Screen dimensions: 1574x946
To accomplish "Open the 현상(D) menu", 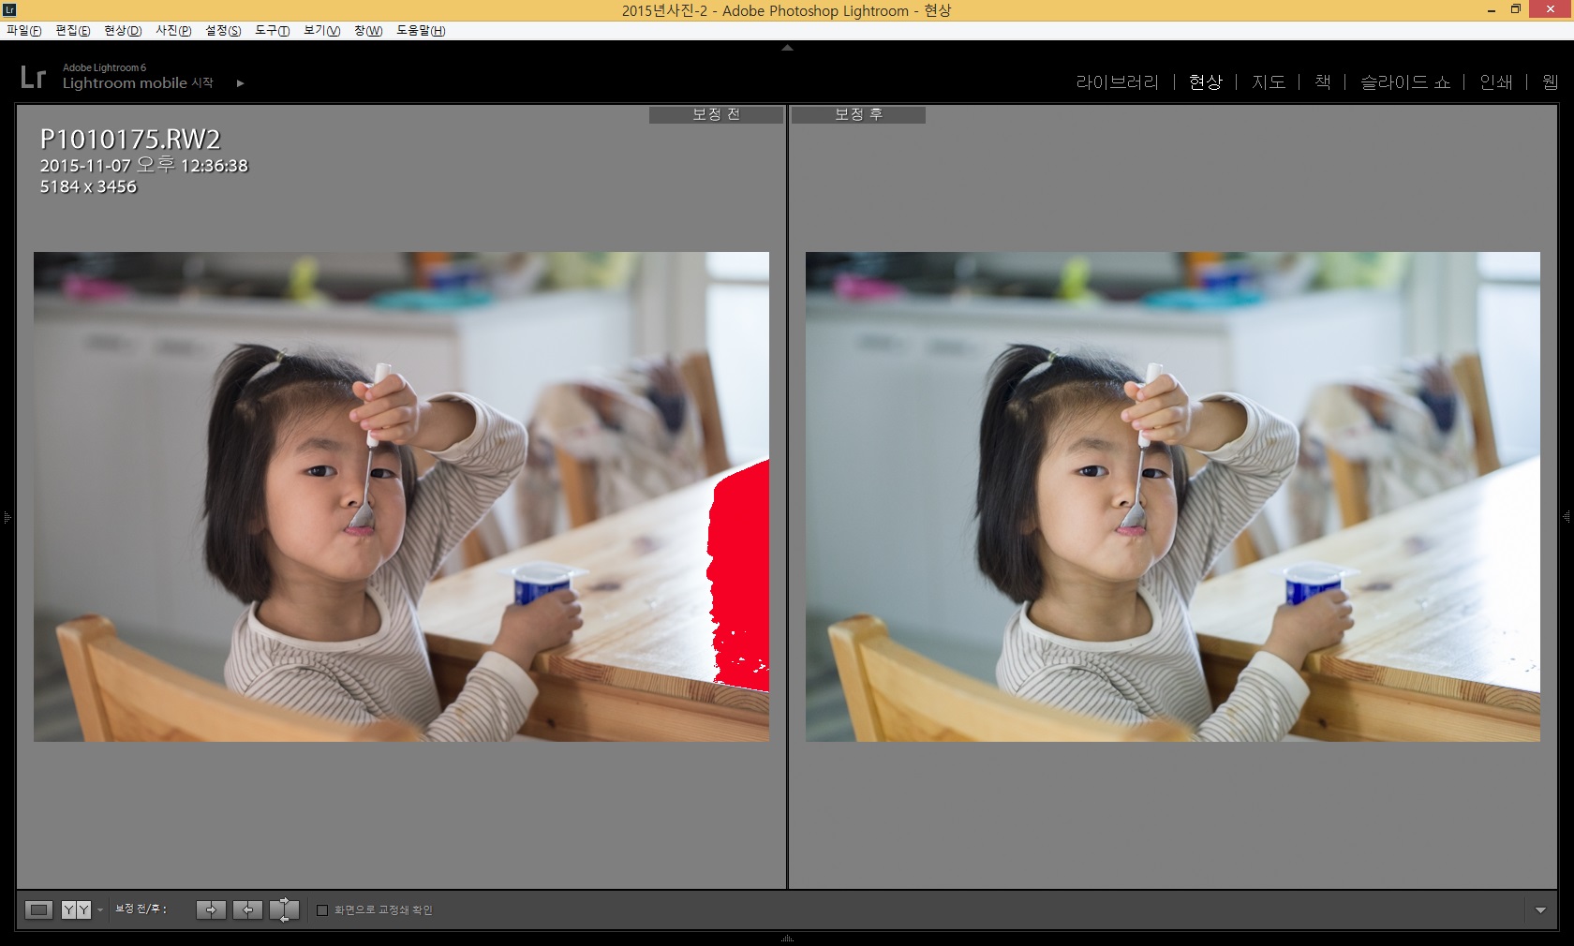I will point(123,30).
